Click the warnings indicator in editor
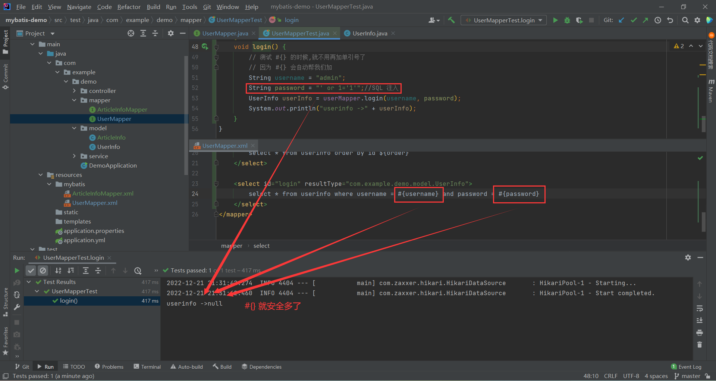This screenshot has height=381, width=716. (x=679, y=46)
